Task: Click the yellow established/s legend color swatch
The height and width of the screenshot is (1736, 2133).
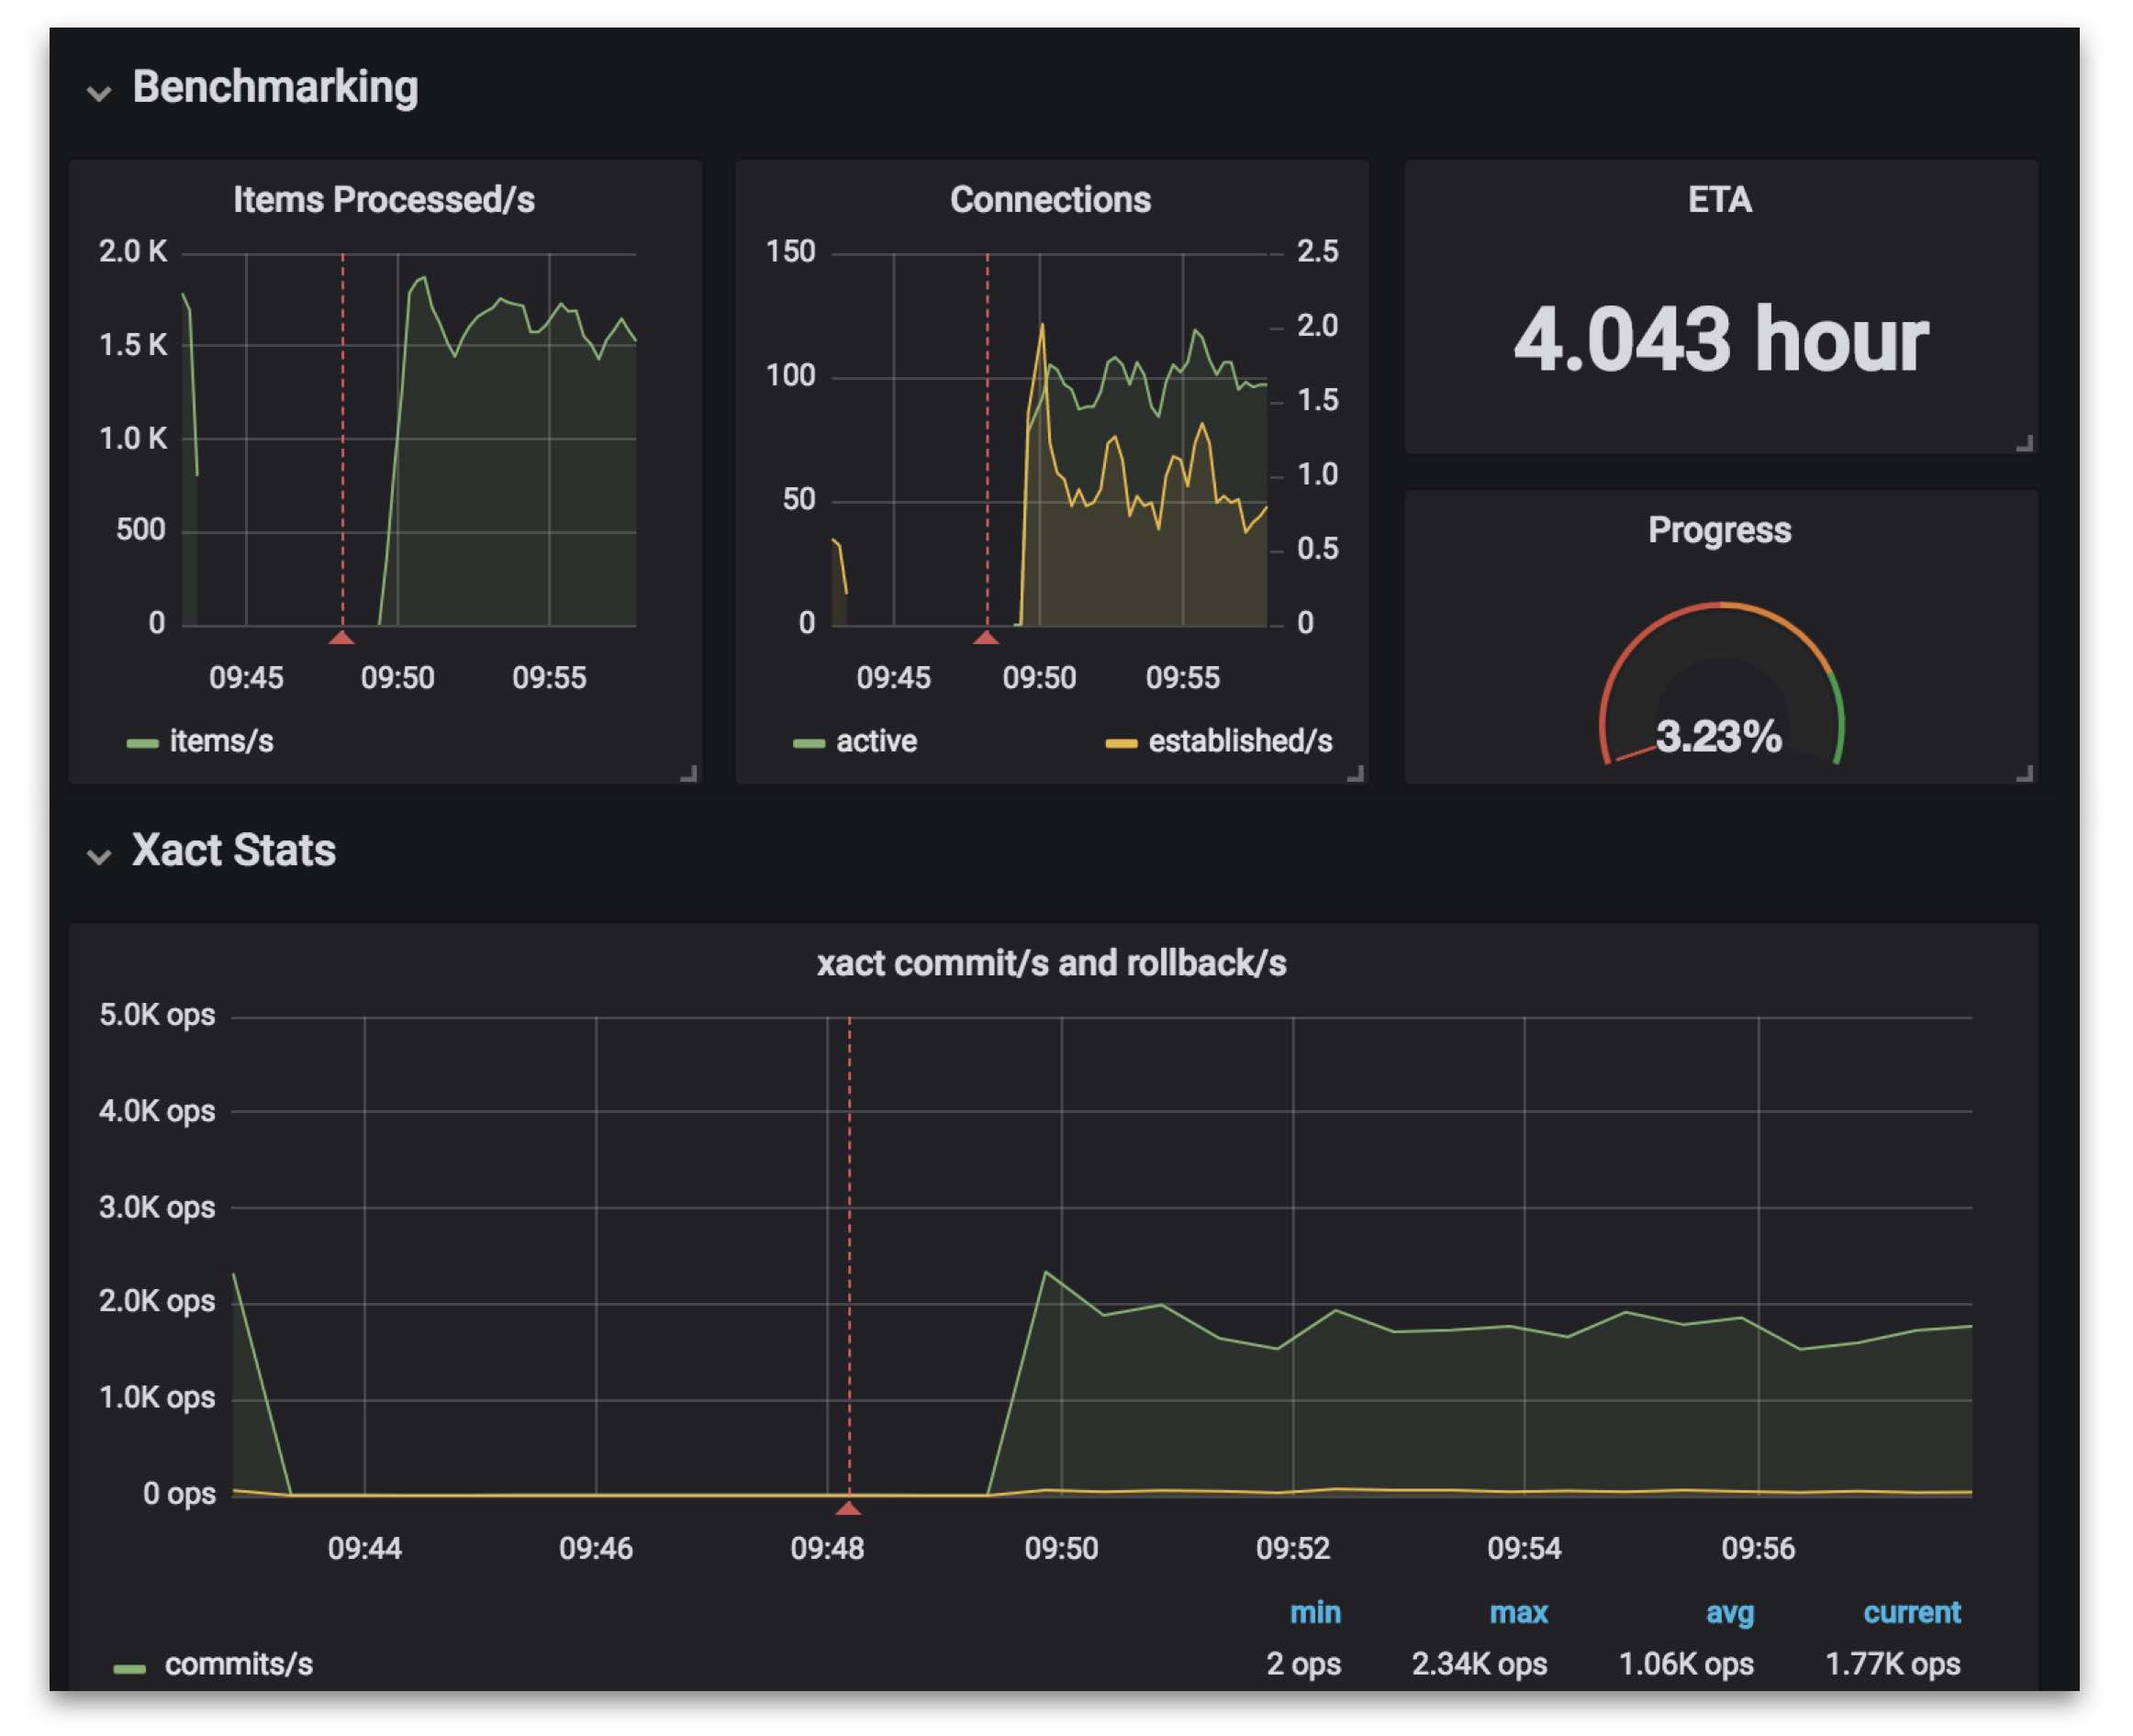Action: [1121, 743]
